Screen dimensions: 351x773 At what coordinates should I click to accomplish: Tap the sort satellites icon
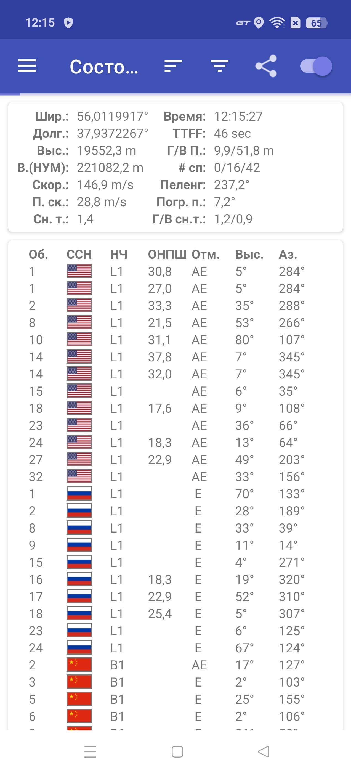(173, 66)
